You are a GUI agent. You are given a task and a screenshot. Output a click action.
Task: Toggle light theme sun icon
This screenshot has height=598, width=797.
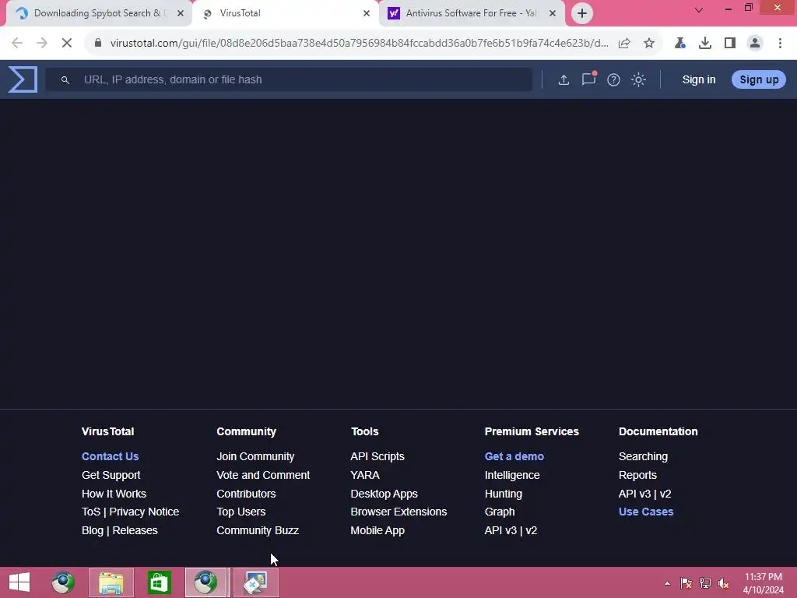point(638,80)
